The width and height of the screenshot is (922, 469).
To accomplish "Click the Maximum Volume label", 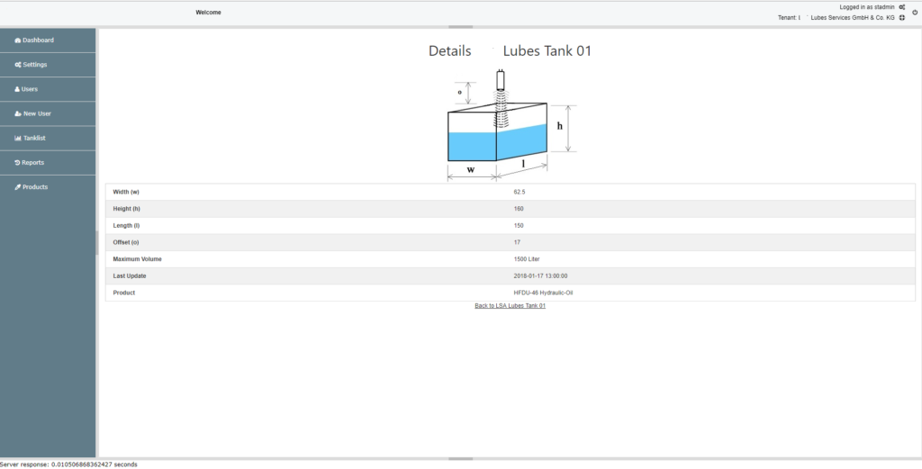I will (x=137, y=259).
